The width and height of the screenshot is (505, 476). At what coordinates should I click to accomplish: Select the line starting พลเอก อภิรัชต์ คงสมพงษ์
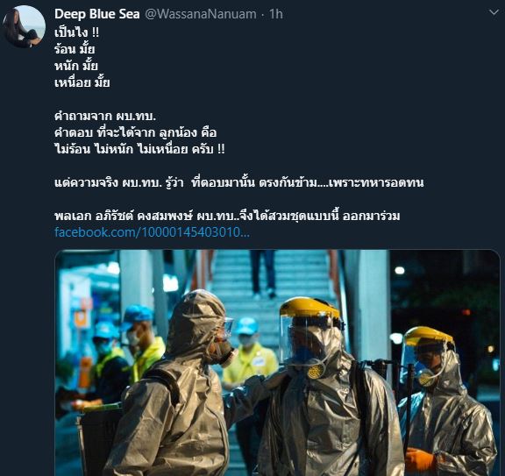click(x=227, y=216)
